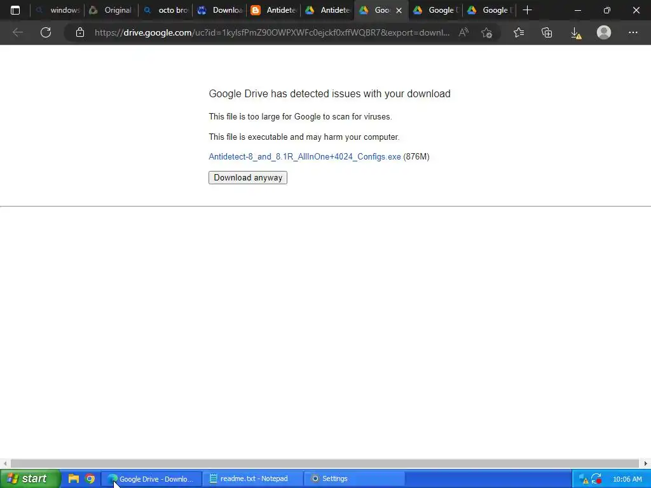Select Google Drive - Downlo... taskbar button

point(151,479)
